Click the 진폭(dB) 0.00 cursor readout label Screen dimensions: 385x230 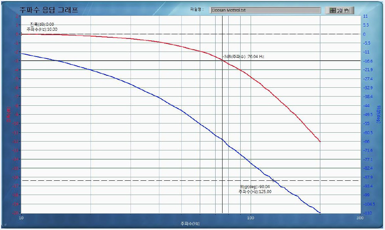(42, 25)
